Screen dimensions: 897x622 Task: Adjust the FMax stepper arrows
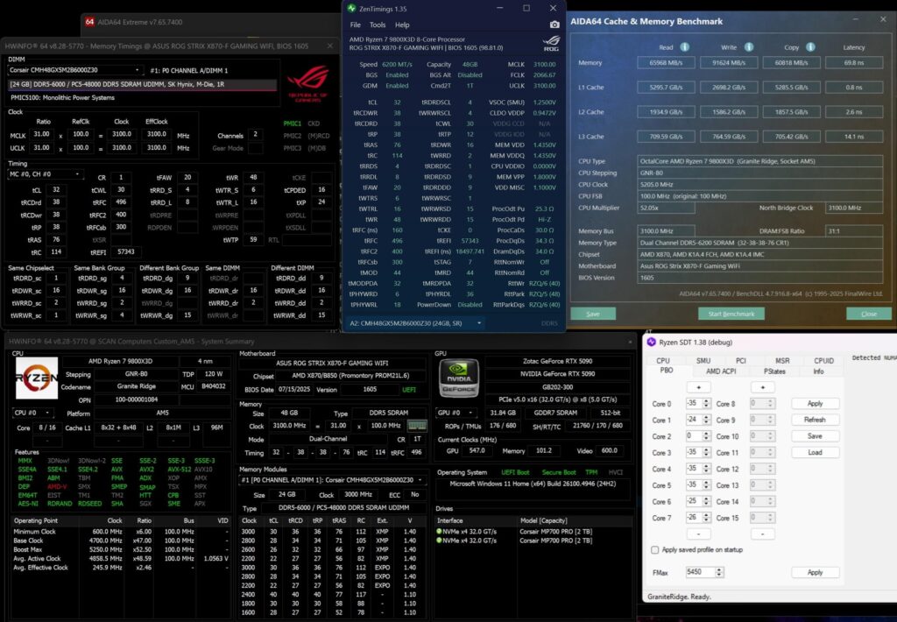719,572
